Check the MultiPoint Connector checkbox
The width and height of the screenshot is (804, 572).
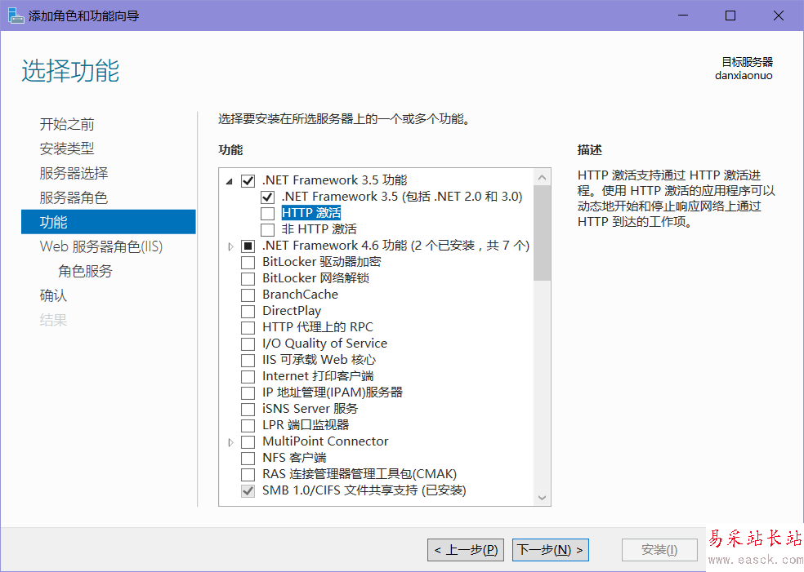[248, 442]
